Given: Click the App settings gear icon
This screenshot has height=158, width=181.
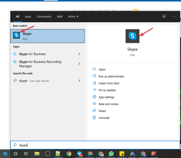Looking at the screenshot, I should (x=94, y=96).
